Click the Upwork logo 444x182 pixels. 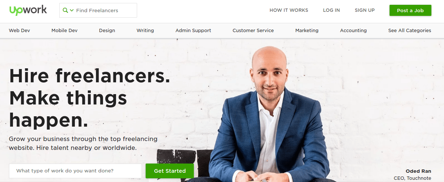pyautogui.click(x=28, y=10)
